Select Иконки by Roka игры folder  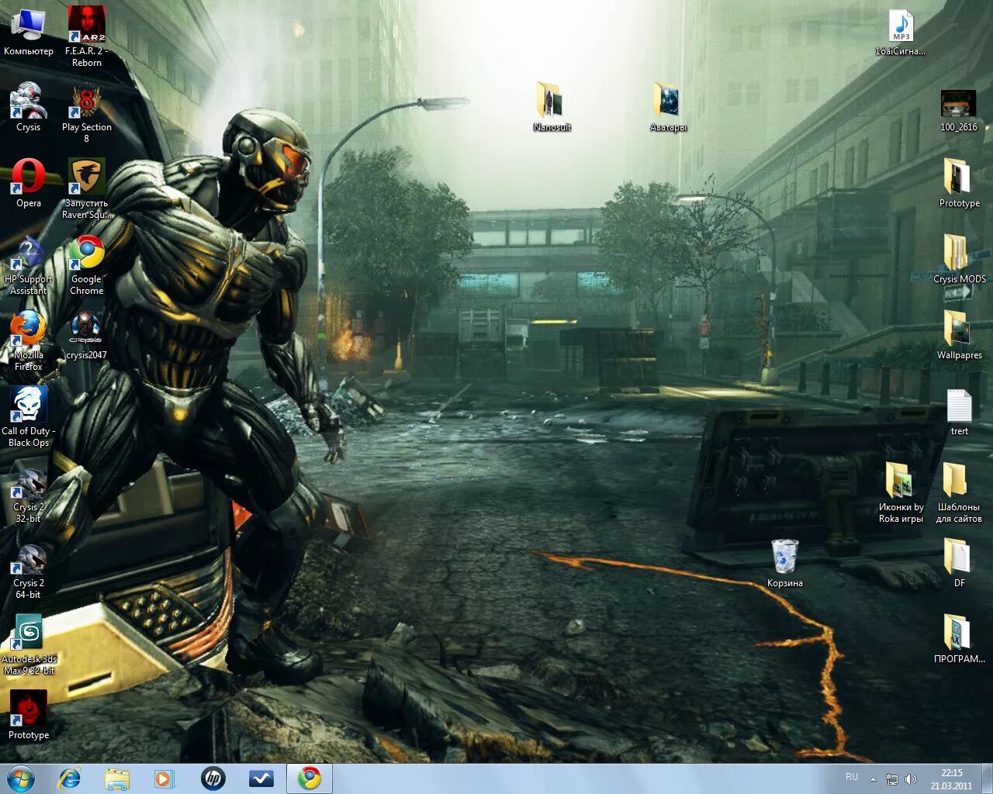click(901, 493)
